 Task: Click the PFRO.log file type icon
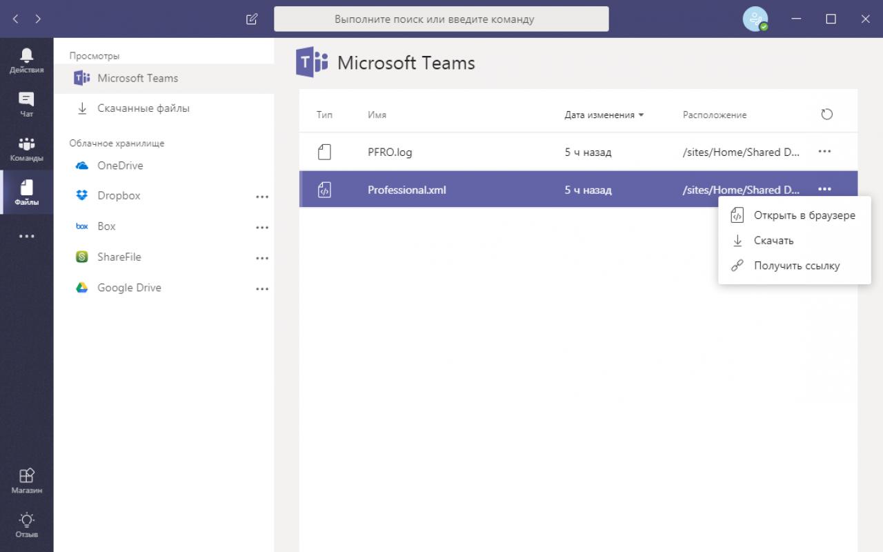point(324,152)
